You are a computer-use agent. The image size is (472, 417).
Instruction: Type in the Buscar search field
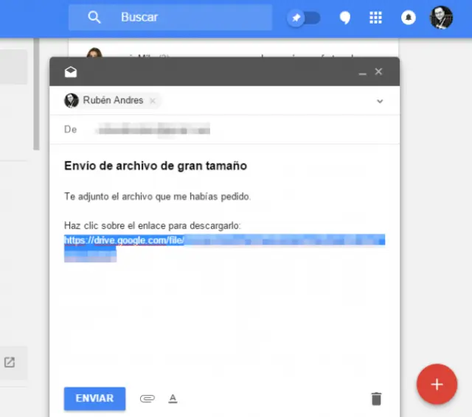(x=192, y=17)
